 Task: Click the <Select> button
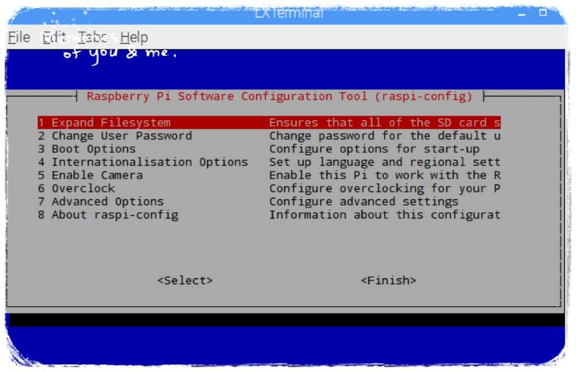(x=185, y=280)
